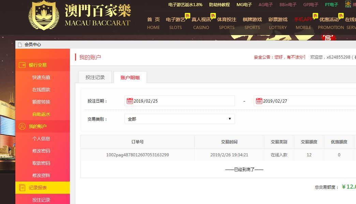The height and width of the screenshot is (204, 356).
Task: Expand the 银行交易 sidebar section
Action: pyautogui.click(x=38, y=65)
